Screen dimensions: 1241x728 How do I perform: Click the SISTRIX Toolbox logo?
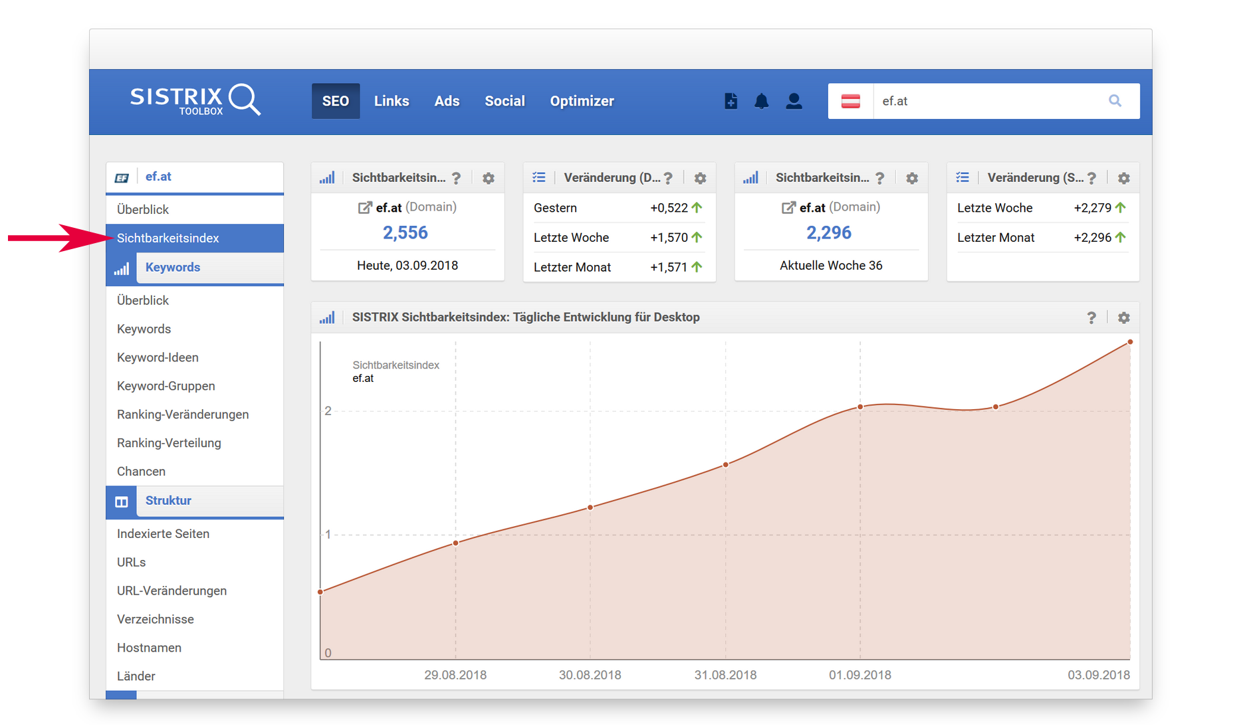click(195, 100)
